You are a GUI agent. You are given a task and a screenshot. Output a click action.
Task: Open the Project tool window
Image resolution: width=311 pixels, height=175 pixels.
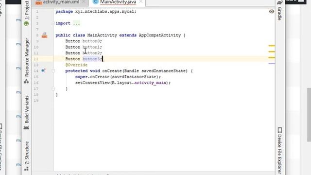pyautogui.click(x=27, y=10)
